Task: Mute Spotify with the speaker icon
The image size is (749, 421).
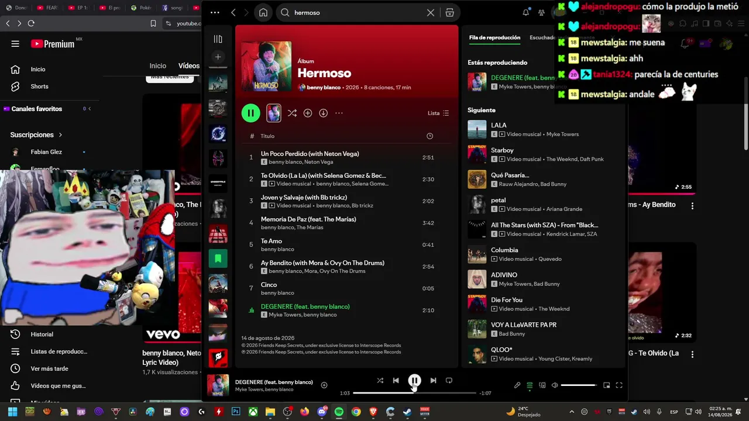Action: pos(555,385)
